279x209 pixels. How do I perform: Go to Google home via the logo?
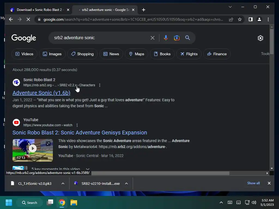point(24,38)
